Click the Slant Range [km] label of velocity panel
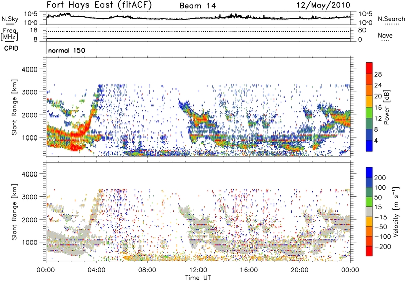 tap(14, 212)
